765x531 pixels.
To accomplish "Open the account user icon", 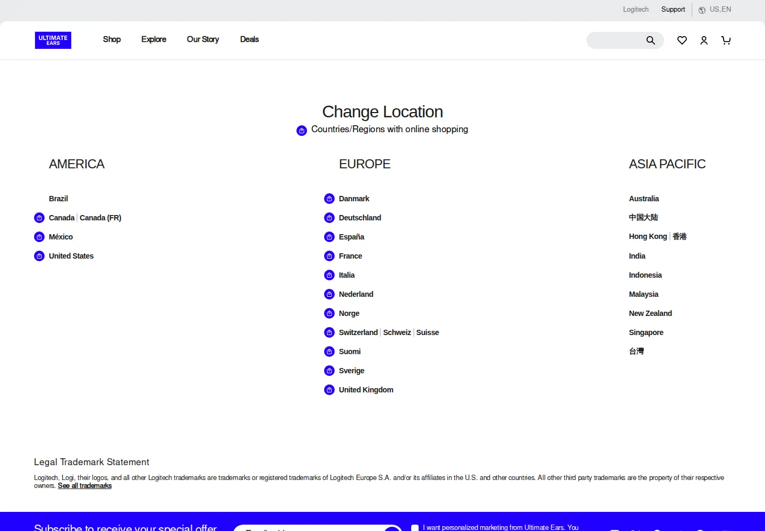I will pos(704,40).
